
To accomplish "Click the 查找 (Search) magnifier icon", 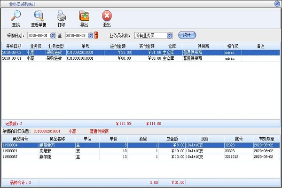I will coord(16,16).
